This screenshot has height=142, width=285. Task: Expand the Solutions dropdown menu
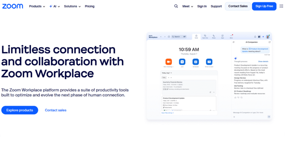pyautogui.click(x=72, y=6)
